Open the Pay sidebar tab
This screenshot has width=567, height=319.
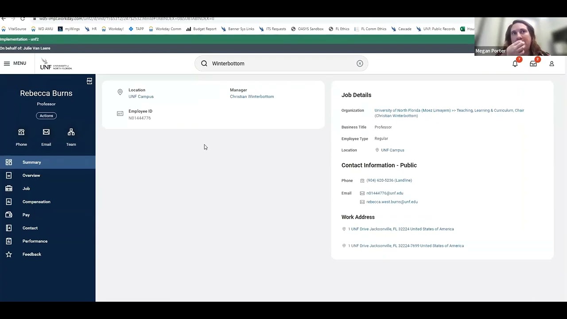(47, 215)
